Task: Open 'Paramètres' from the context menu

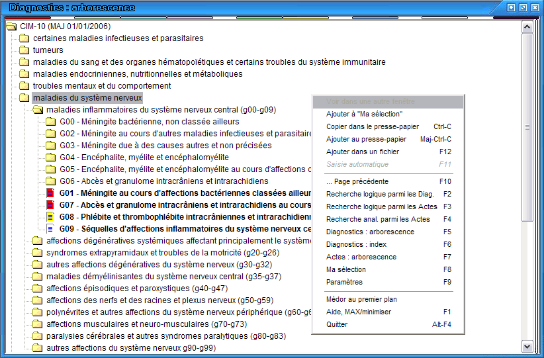Action: (388, 282)
